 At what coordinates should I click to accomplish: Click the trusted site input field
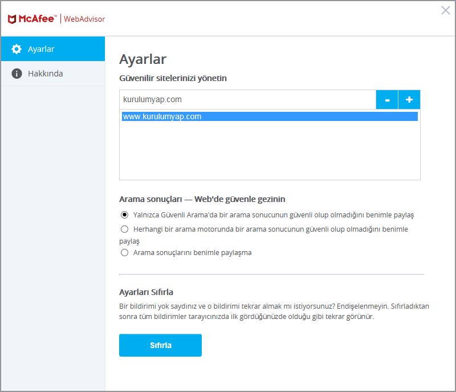pyautogui.click(x=248, y=99)
